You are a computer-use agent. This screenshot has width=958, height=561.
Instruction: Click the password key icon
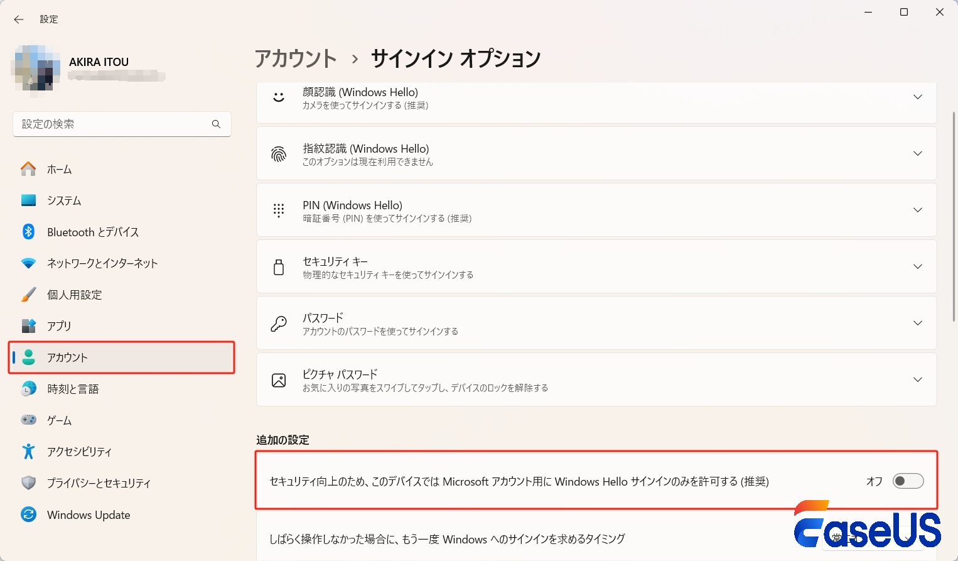279,324
